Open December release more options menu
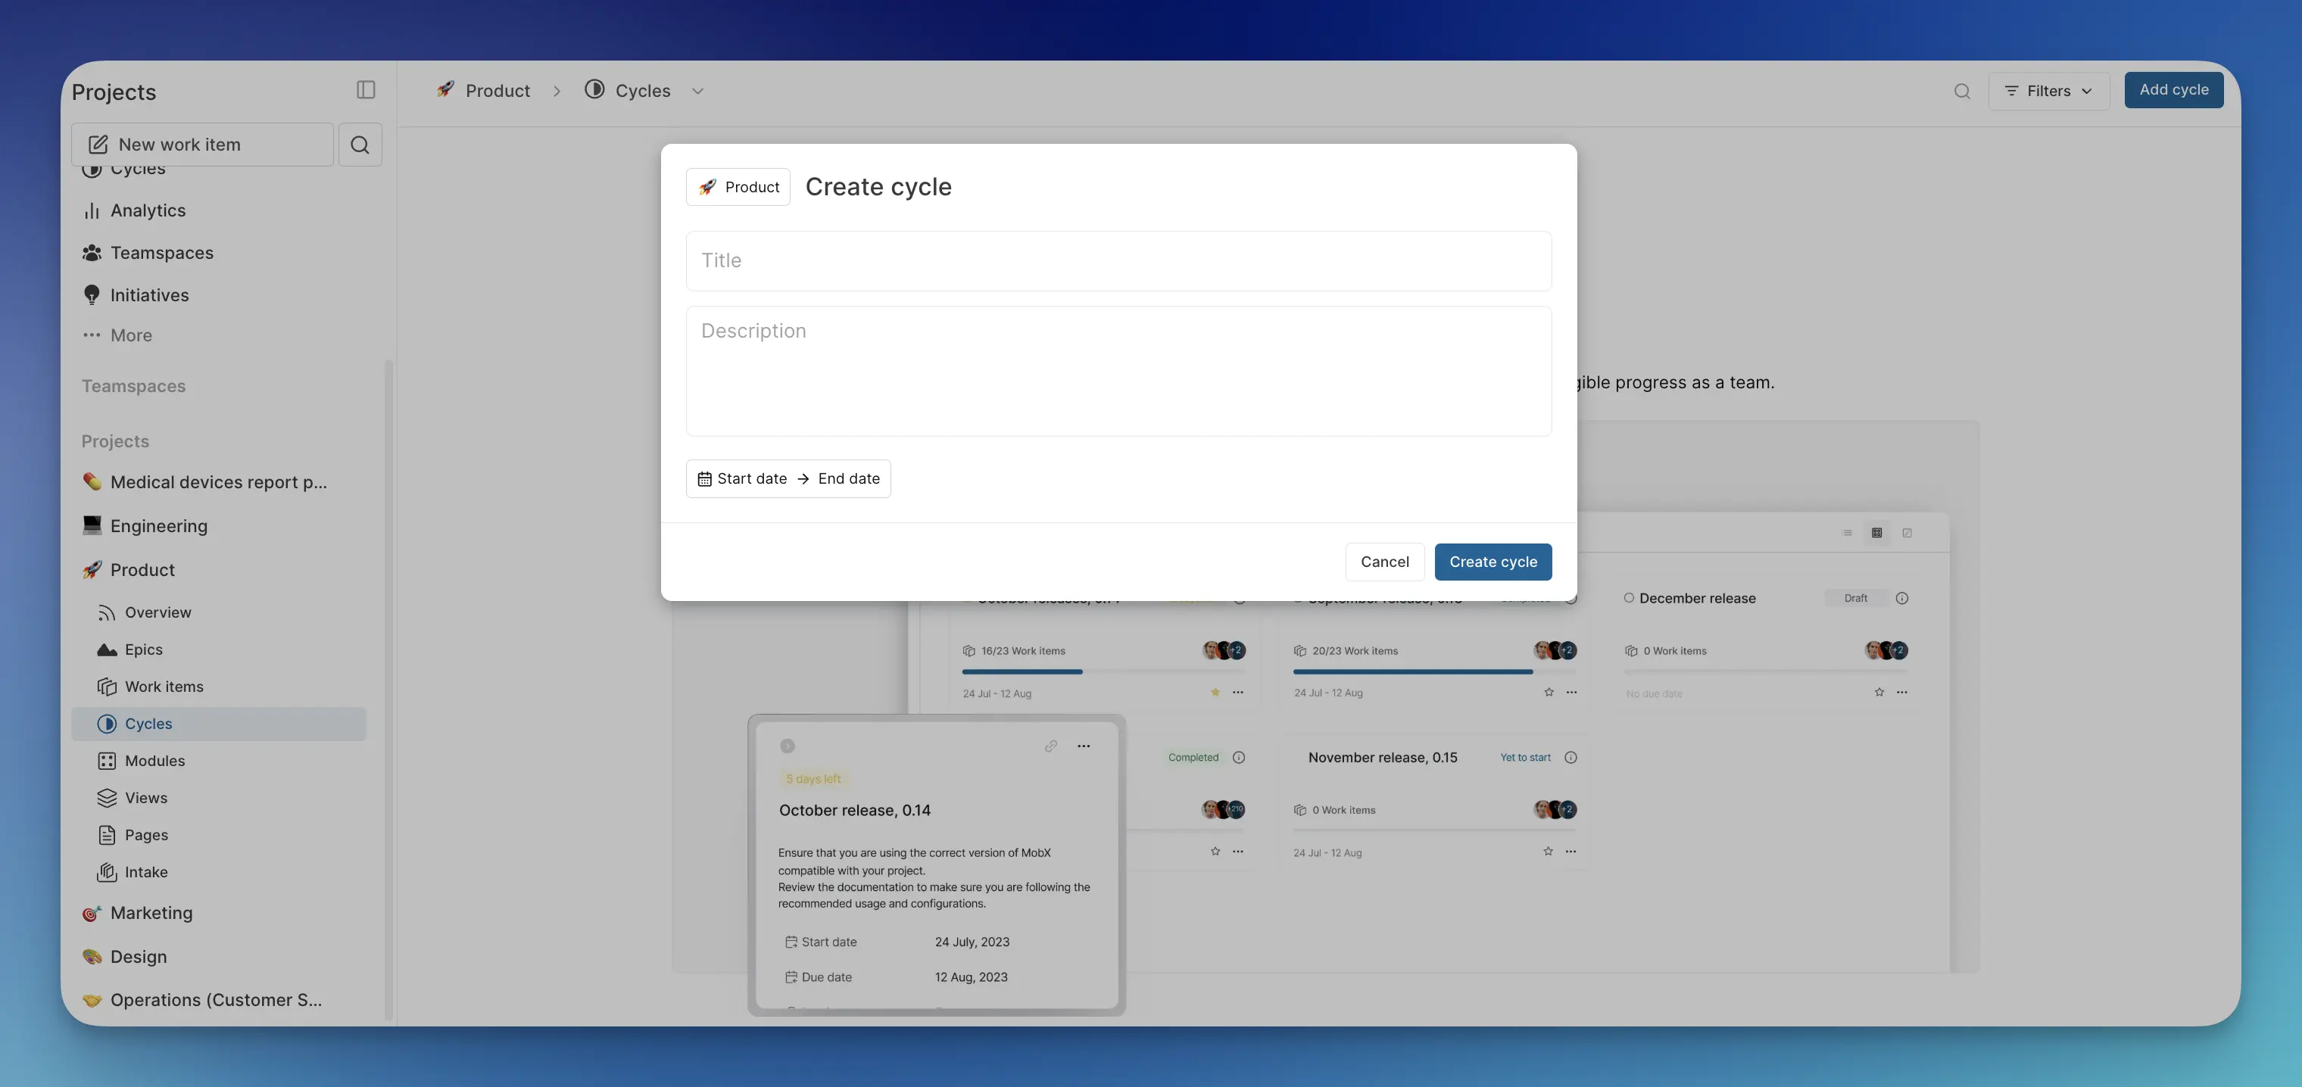The image size is (2302, 1087). point(1901,692)
